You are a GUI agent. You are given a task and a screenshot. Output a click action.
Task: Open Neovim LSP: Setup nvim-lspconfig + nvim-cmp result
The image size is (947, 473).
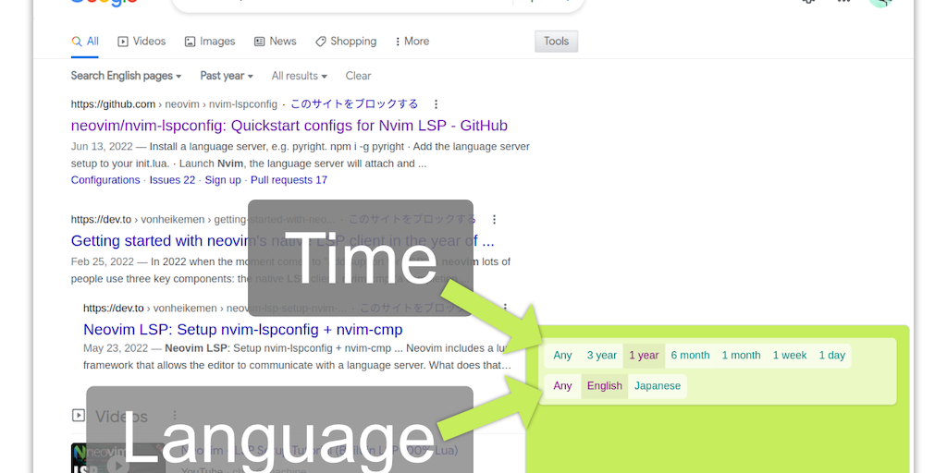coord(243,330)
